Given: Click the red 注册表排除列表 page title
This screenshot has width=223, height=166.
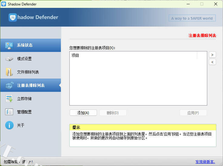Looking at the screenshot, I should tap(202, 35).
